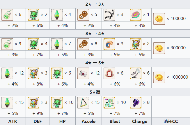Click the black chain item icon
Image resolution: width=190 pixels, height=125 pixels.
(x=109, y=15)
